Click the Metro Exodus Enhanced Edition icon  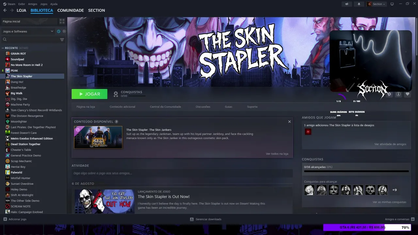pyautogui.click(x=8, y=138)
